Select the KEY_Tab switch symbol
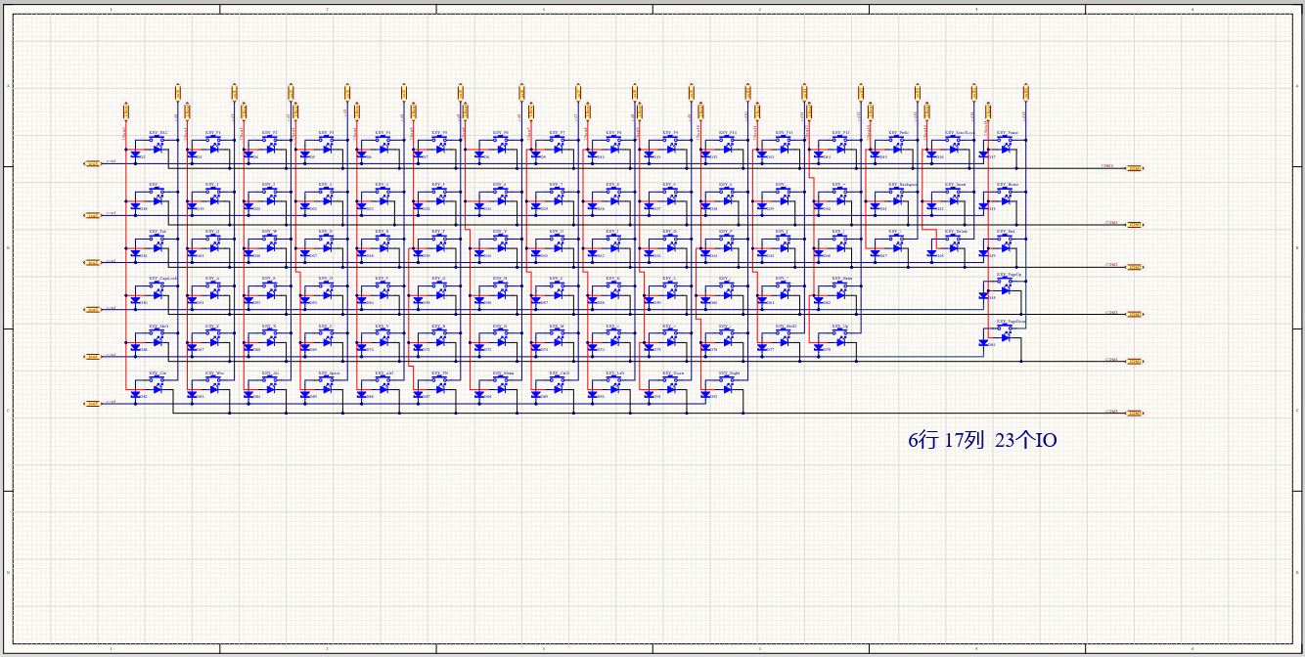The image size is (1305, 657). 157,238
